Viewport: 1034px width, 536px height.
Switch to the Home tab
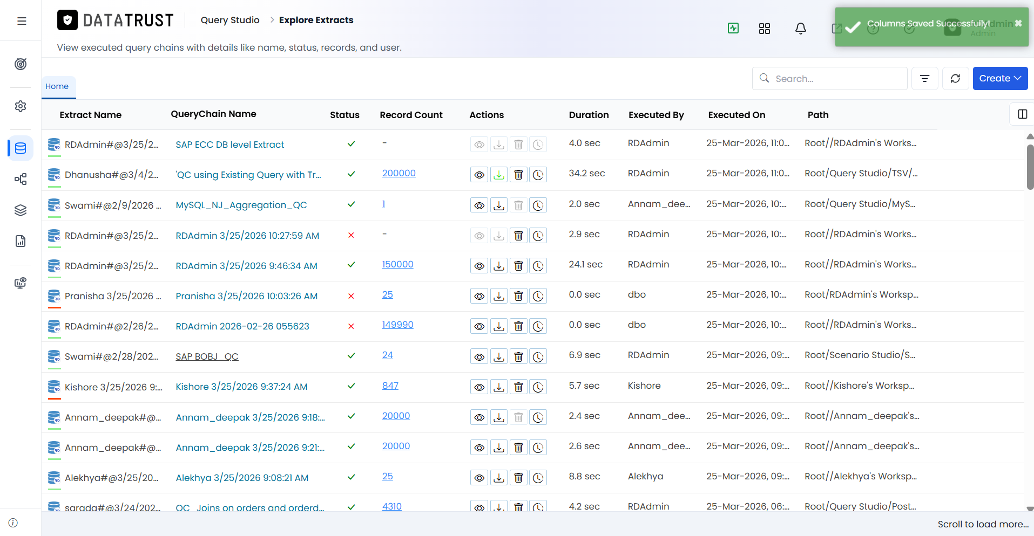coord(57,86)
